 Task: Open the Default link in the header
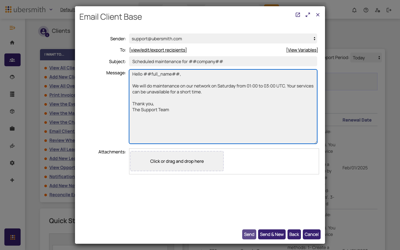tap(67, 10)
